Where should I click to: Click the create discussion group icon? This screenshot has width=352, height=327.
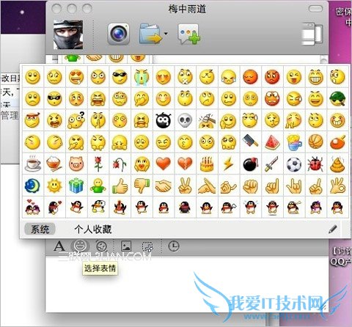point(188,34)
